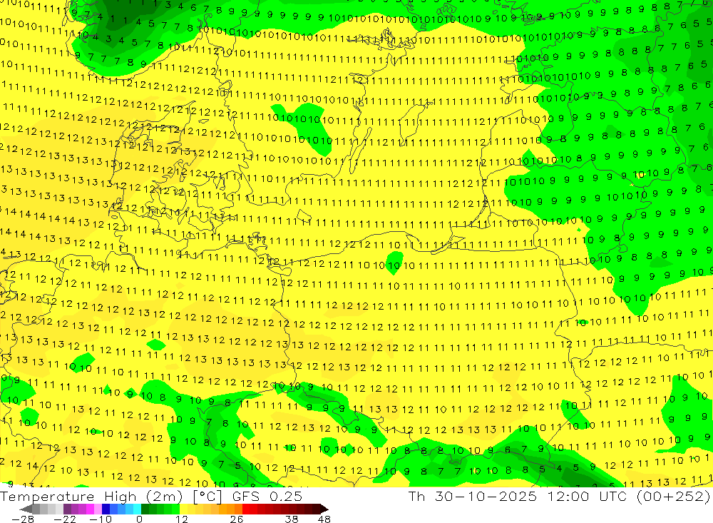Image resolution: width=713 pixels, height=523 pixels.
Task: Click the gray left arrow of color scale
Action: (x=26, y=509)
